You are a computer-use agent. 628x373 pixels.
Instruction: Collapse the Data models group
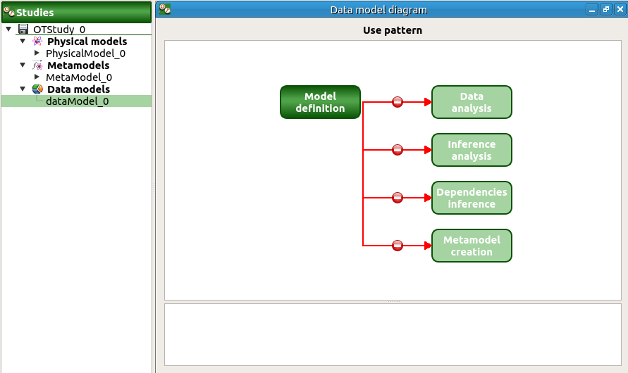tap(23, 89)
